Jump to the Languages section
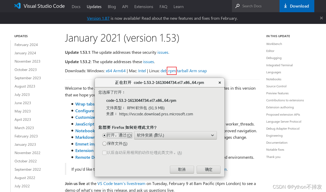This screenshot has width=326, height=192. coord(274,72)
